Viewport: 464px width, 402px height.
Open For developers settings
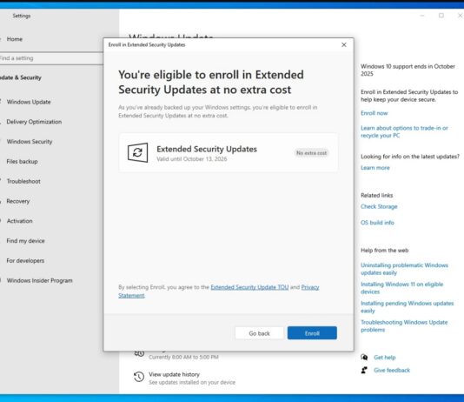(25, 261)
